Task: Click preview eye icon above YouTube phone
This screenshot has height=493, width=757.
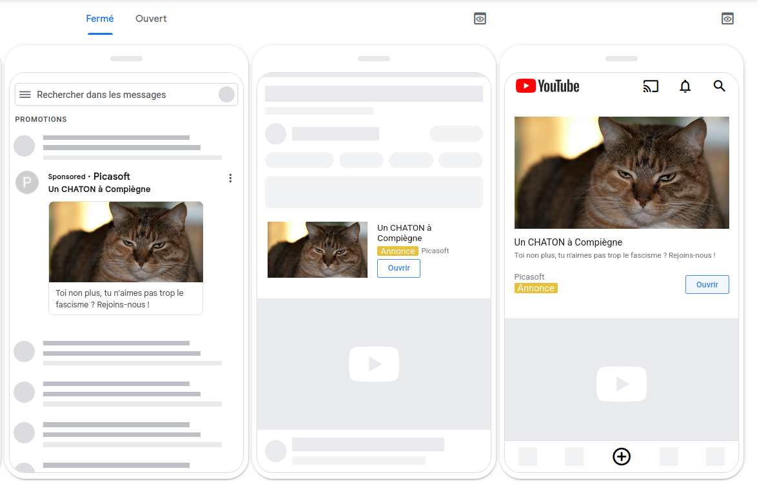Action: coord(727,19)
